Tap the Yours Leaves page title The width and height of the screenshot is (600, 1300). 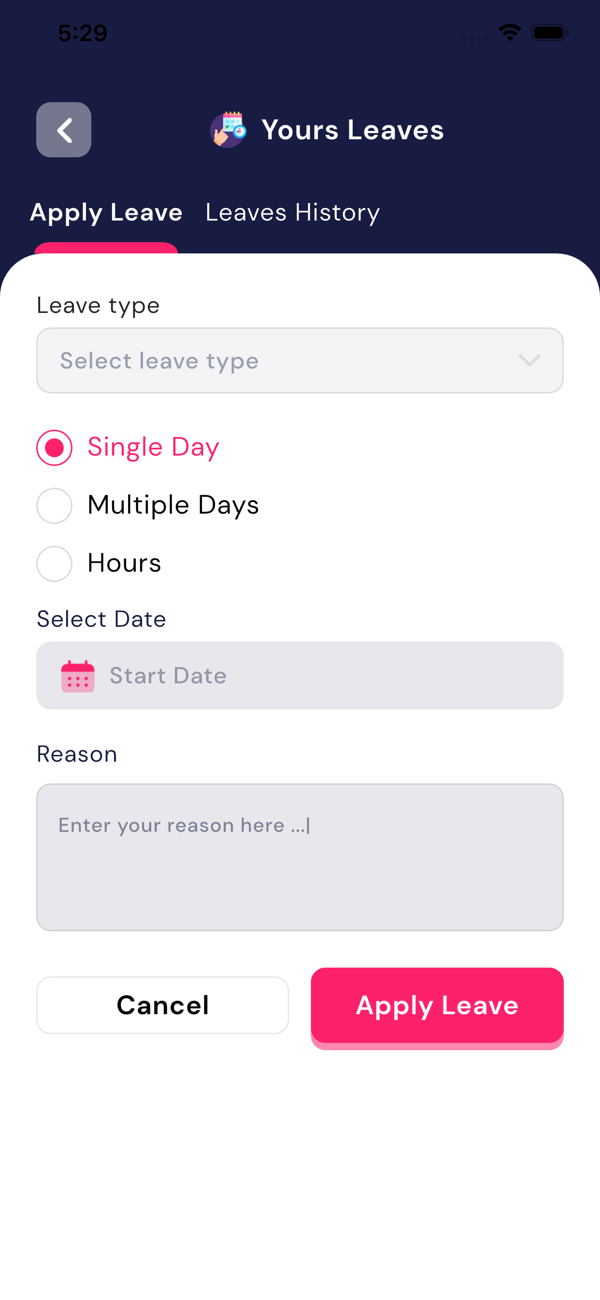pos(353,130)
